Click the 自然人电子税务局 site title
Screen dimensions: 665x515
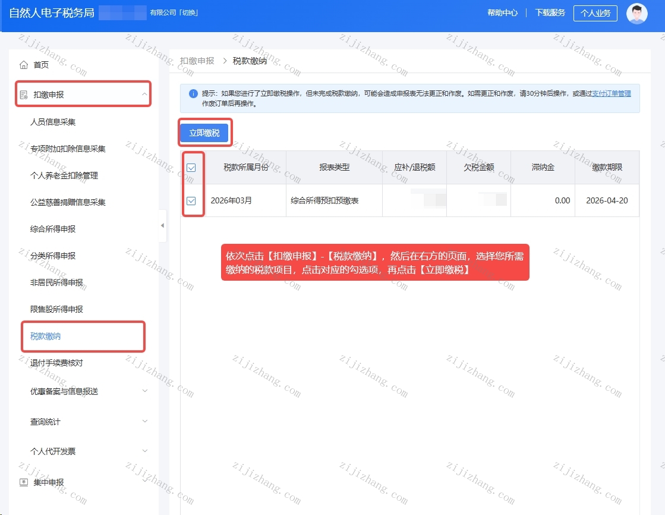(52, 12)
